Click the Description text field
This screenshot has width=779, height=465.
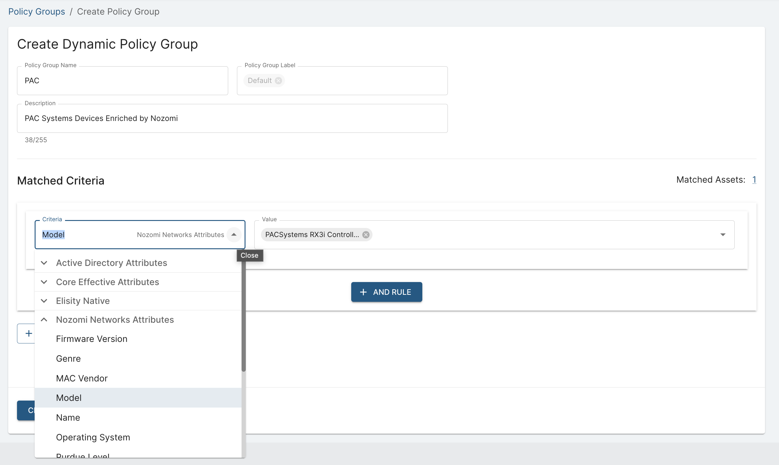click(x=232, y=119)
